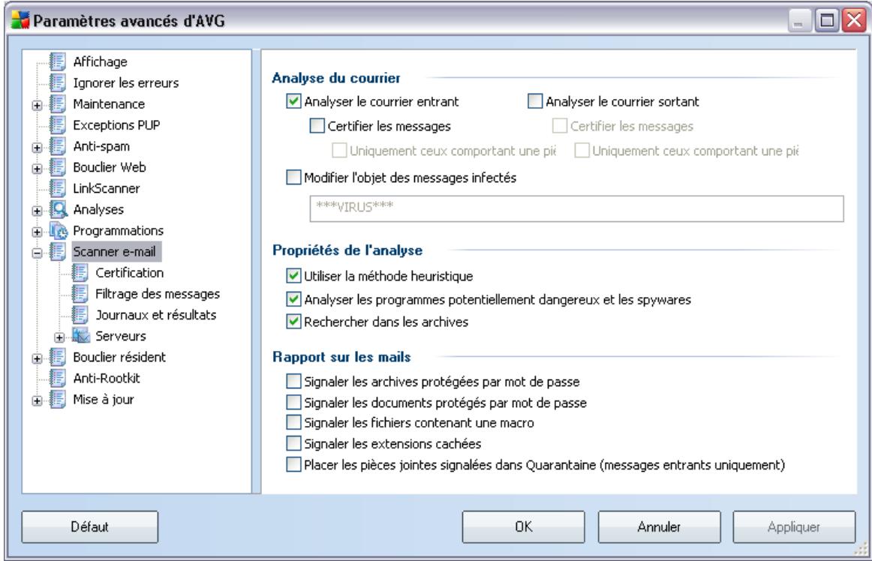Click the LinkScanner tree icon
This screenshot has width=872, height=561.
(58, 188)
